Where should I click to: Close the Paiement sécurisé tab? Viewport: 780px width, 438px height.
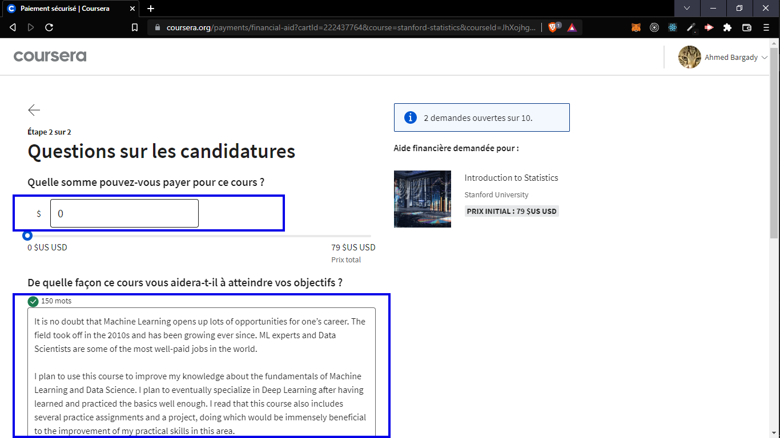(x=132, y=9)
